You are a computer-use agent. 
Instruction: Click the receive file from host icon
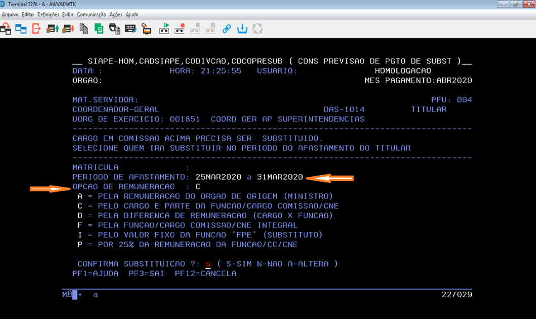point(68,28)
